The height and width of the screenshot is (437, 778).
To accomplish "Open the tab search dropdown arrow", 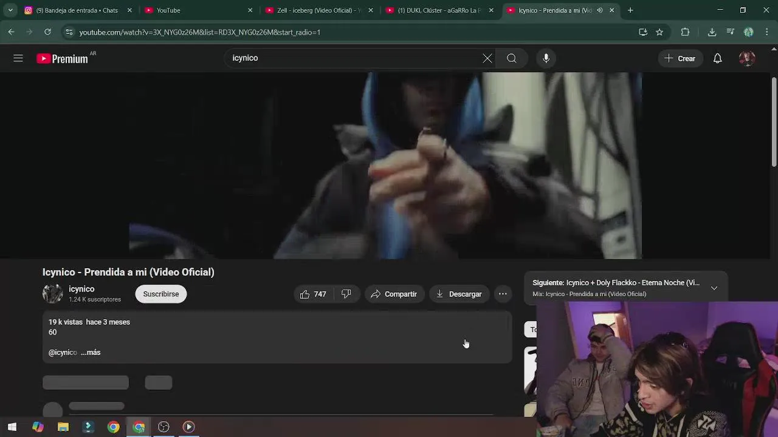I will coord(10,10).
